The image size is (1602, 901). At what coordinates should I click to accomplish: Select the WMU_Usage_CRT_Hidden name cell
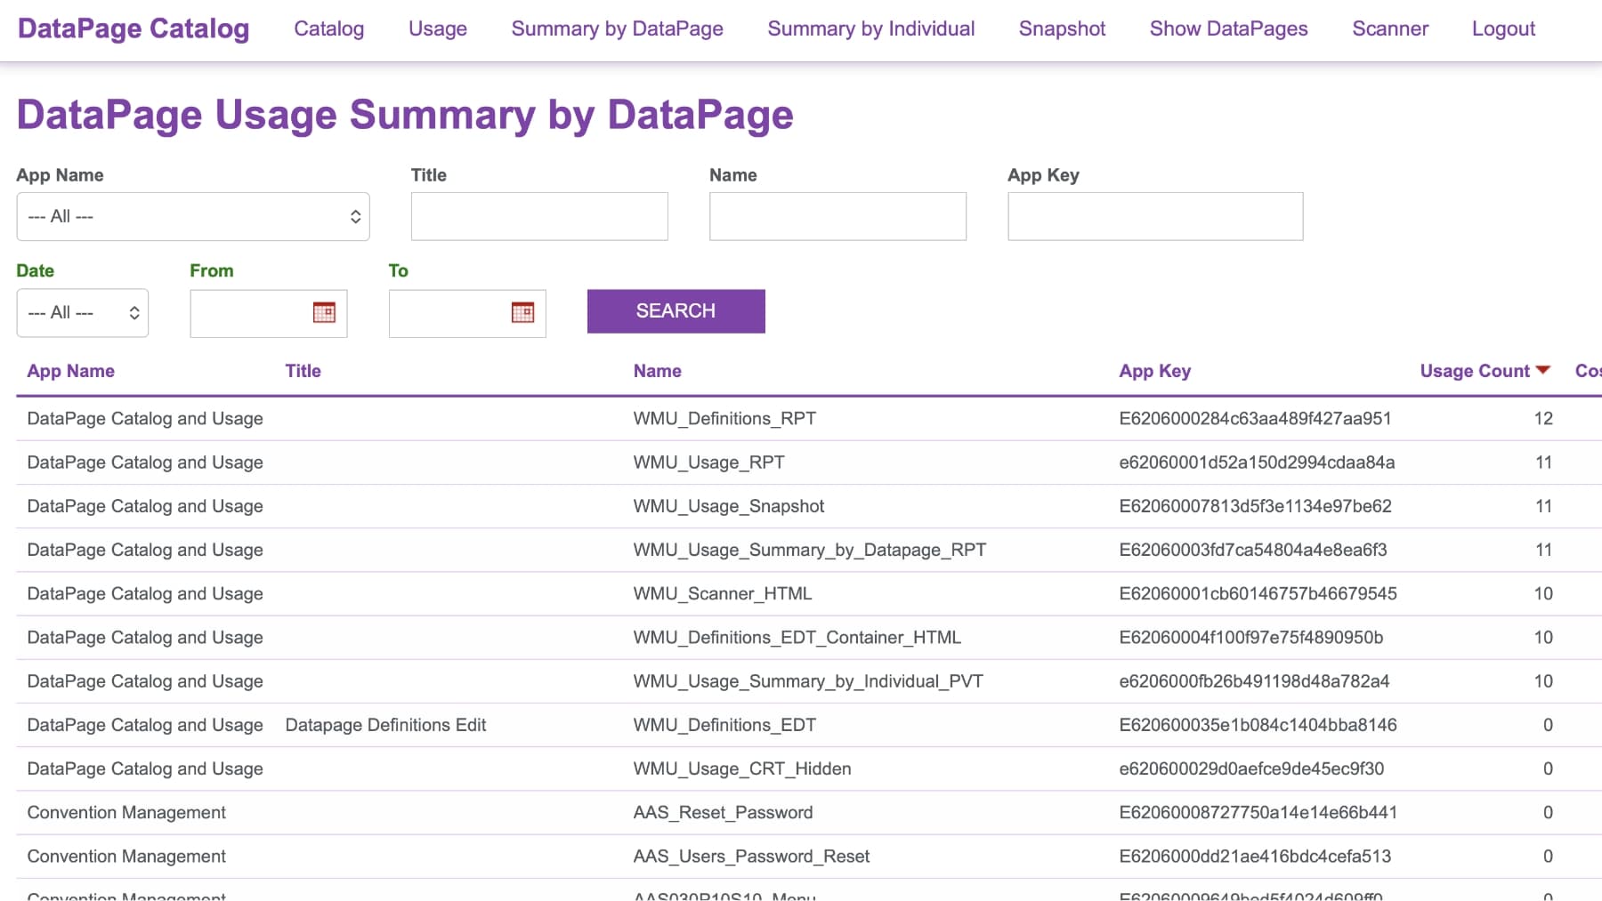click(742, 768)
